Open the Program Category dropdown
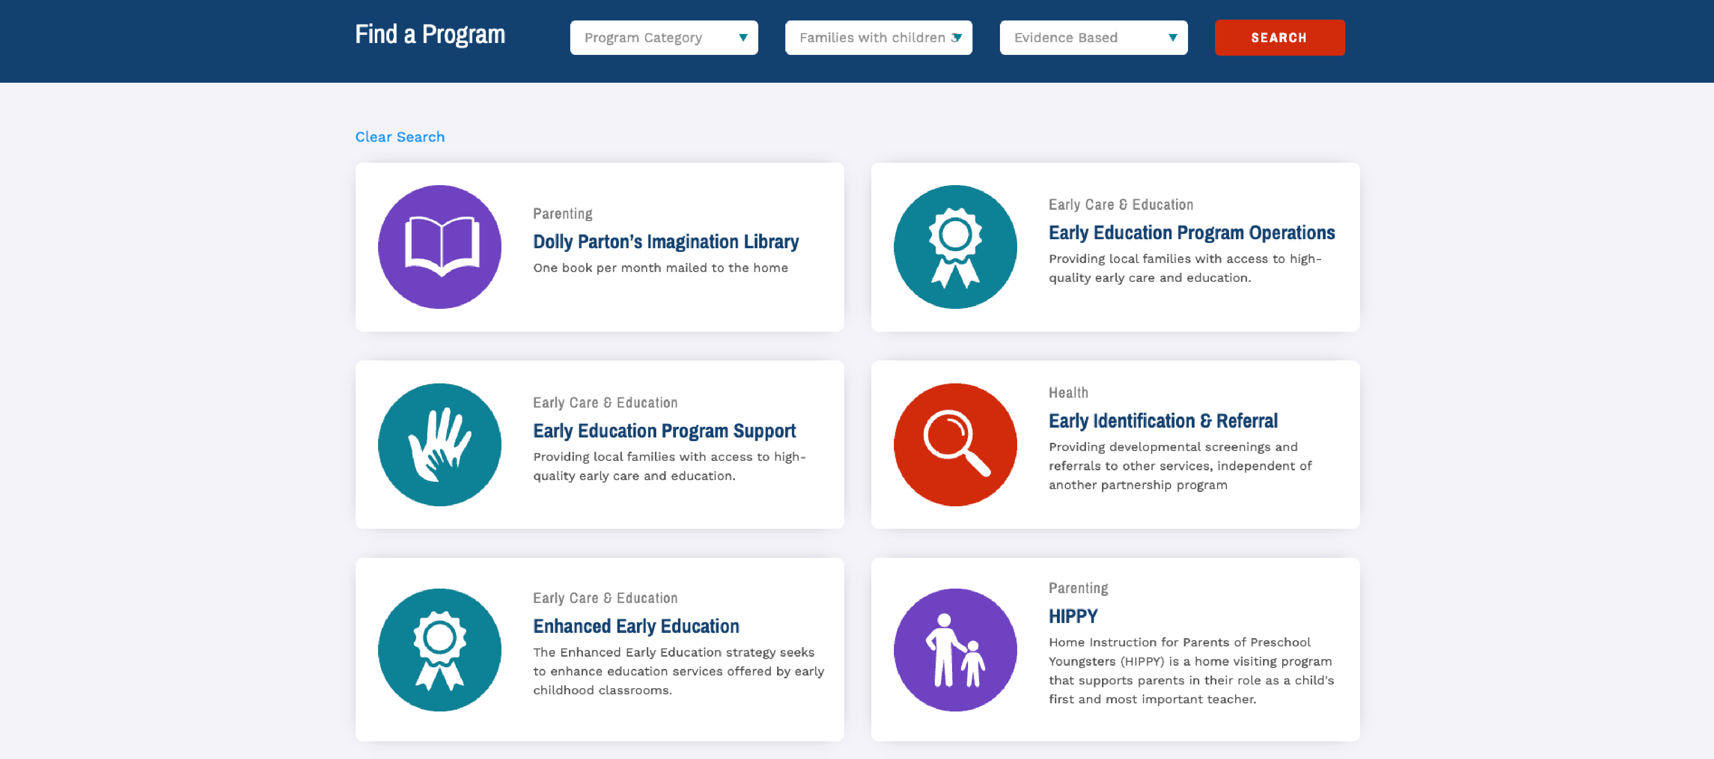 663,38
